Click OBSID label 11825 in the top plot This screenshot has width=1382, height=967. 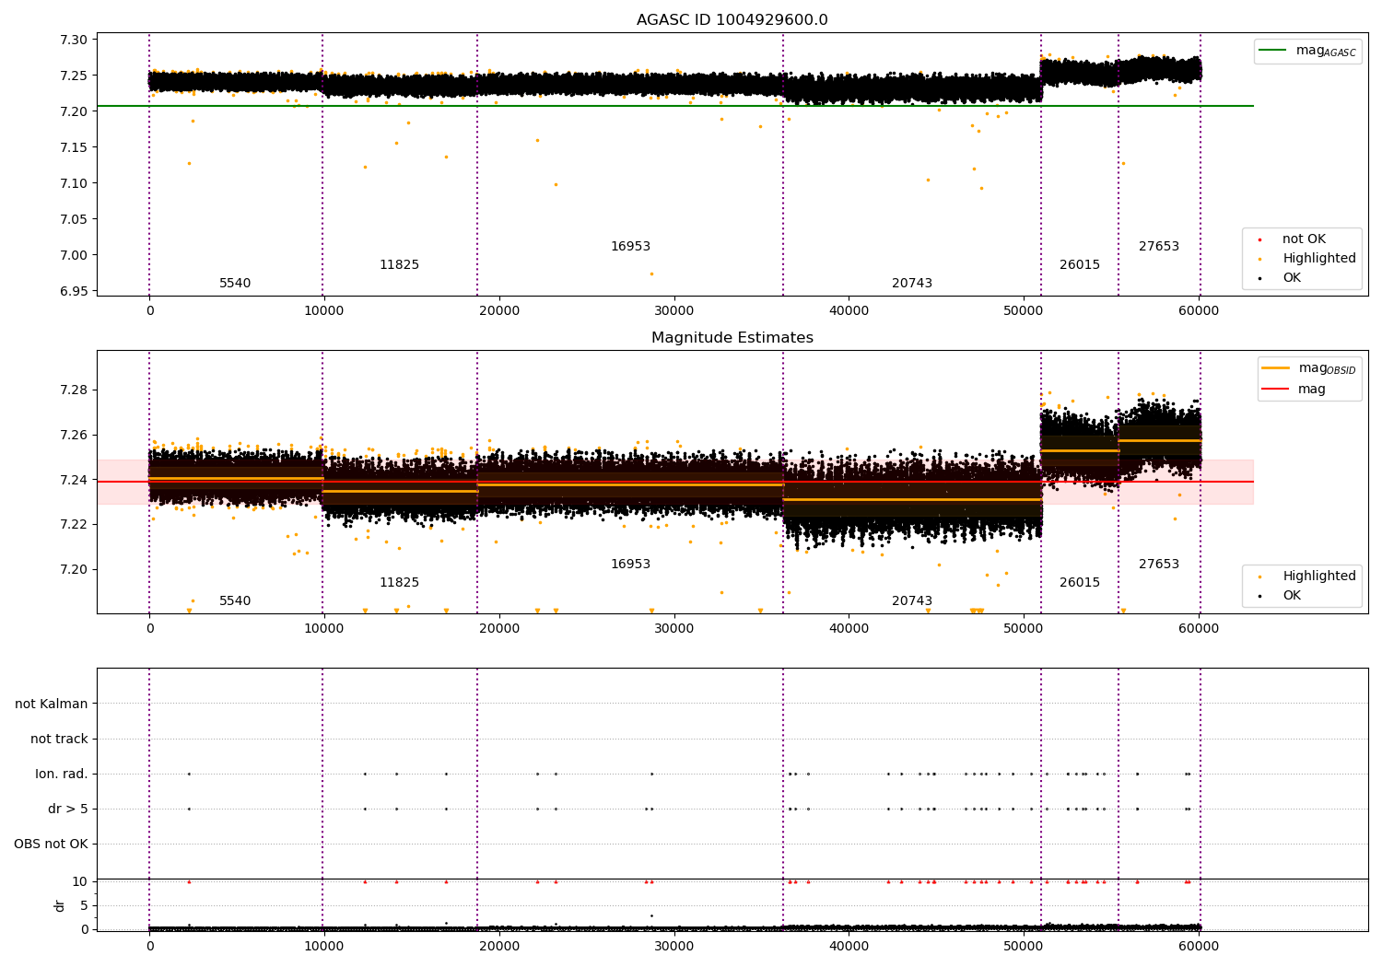(399, 265)
